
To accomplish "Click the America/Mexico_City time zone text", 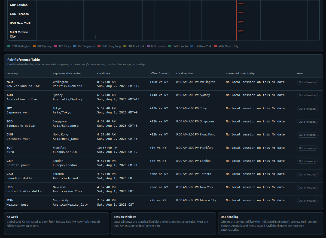I will click(x=70, y=205).
